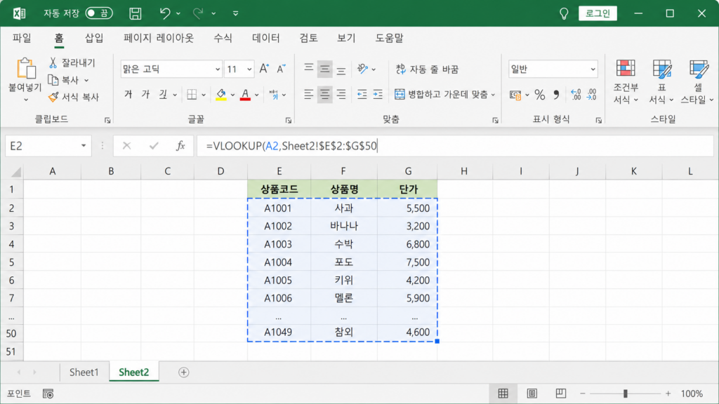Switch to the 데이터 tab
Screen dimensions: 719x404
266,38
